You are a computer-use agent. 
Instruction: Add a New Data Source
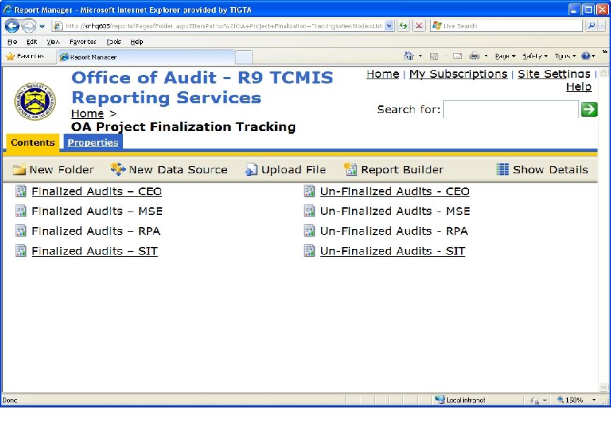point(169,170)
